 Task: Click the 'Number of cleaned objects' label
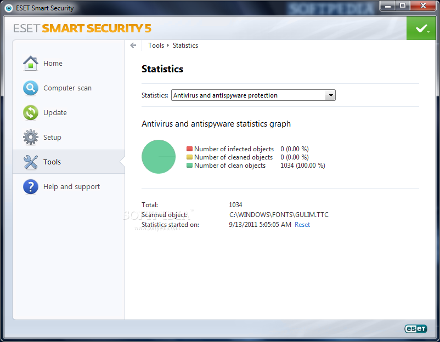tap(233, 157)
